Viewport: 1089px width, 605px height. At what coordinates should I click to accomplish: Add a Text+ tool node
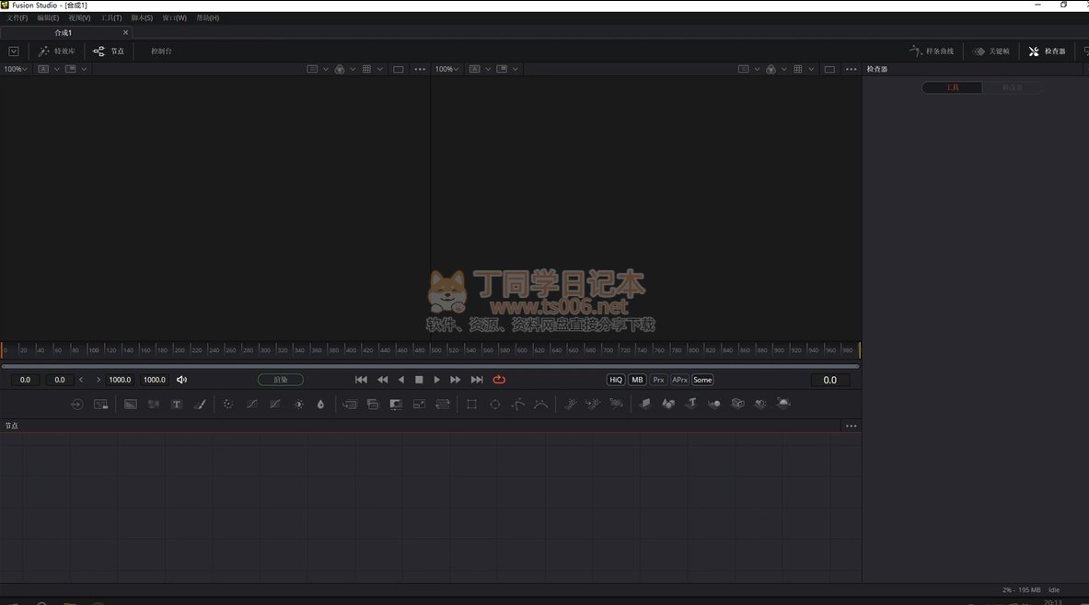click(177, 404)
